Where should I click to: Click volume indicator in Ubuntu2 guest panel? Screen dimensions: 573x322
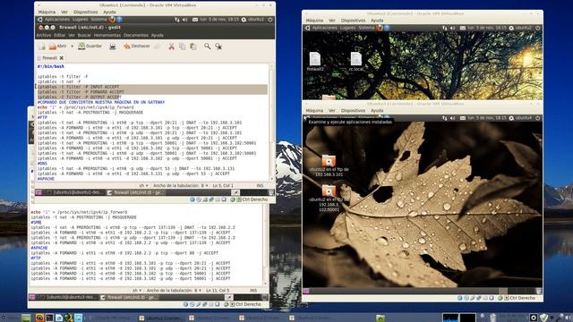tap(452, 28)
